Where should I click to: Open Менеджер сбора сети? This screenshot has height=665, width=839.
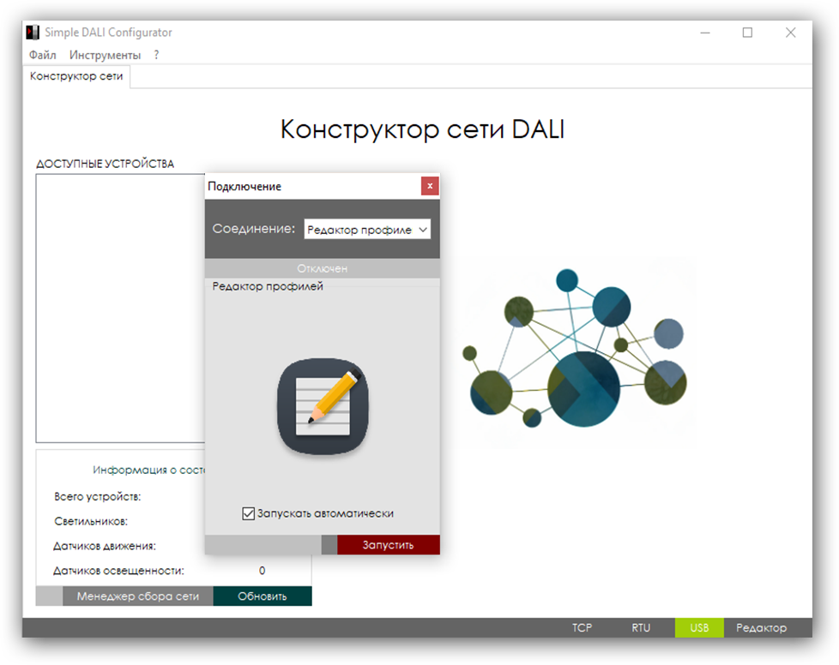pyautogui.click(x=137, y=596)
